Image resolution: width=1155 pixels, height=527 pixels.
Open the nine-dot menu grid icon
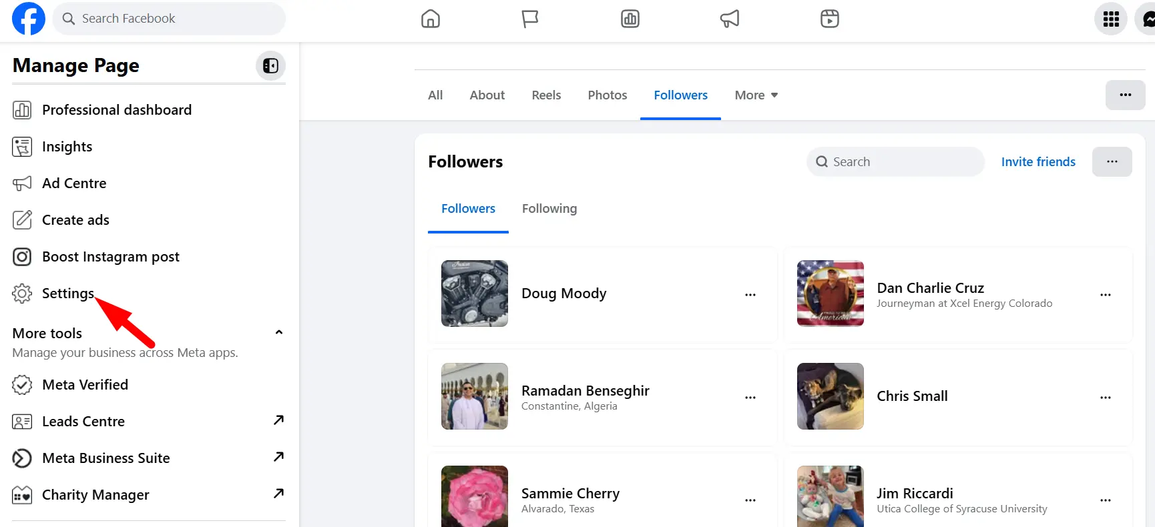click(x=1111, y=19)
